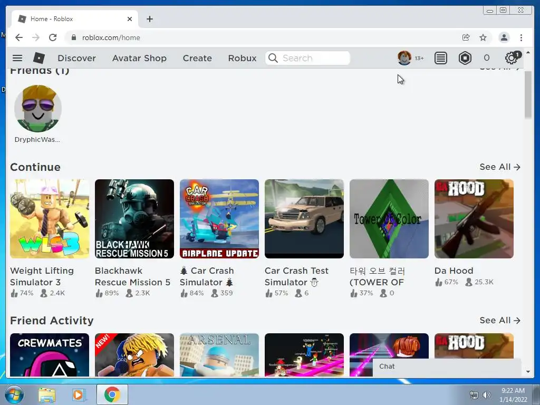Click the Continue section heading

35,167
